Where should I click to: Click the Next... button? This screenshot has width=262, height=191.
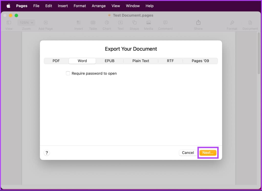click(x=208, y=153)
